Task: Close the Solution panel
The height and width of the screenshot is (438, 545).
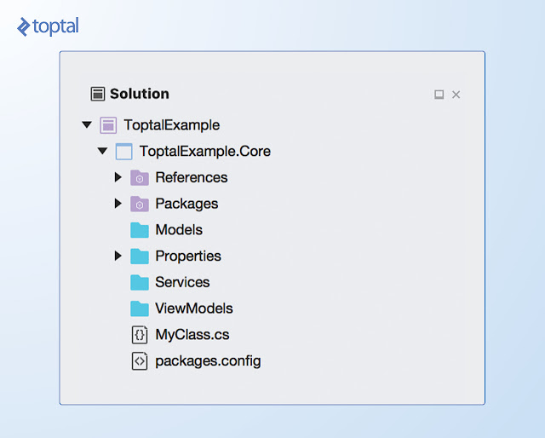Action: pos(456,95)
